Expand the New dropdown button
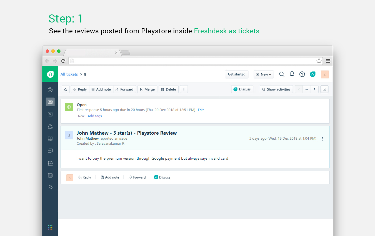The image size is (375, 236). pyautogui.click(x=264, y=74)
